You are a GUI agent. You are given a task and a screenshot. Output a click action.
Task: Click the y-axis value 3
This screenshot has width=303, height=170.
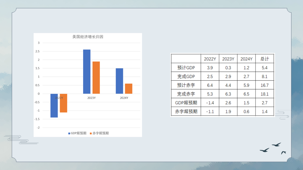[x=39, y=43]
